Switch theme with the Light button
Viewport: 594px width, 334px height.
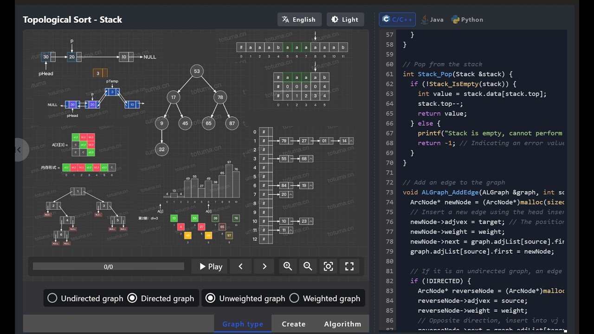345,19
